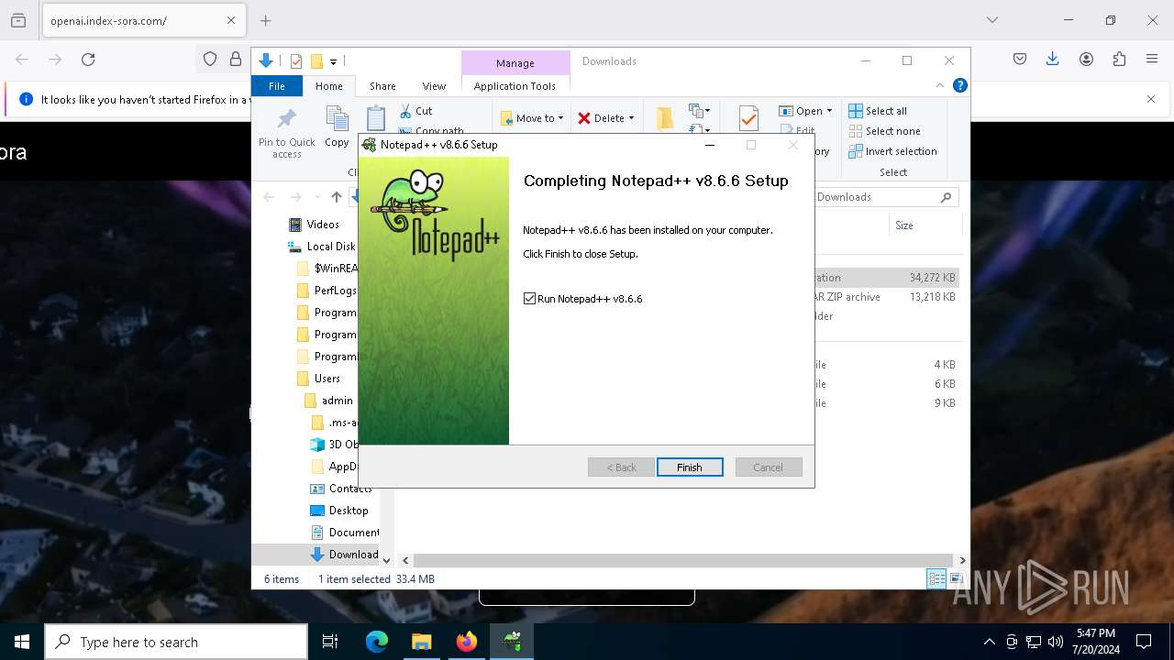Image resolution: width=1174 pixels, height=660 pixels.
Task: Open Customize Quick Access Toolbar dropdown
Action: click(x=333, y=62)
